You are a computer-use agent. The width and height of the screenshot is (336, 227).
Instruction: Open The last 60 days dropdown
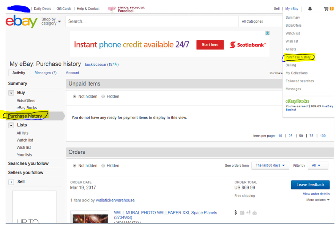point(270,166)
